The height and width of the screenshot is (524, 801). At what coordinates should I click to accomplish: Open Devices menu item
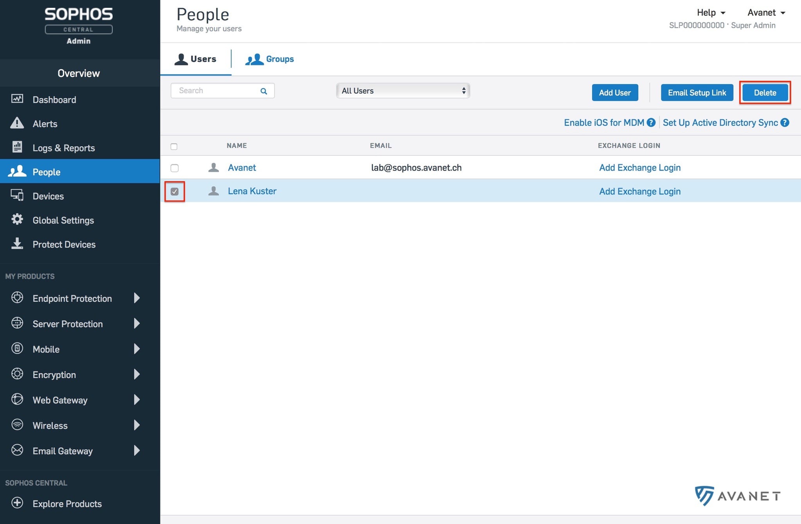pos(80,196)
